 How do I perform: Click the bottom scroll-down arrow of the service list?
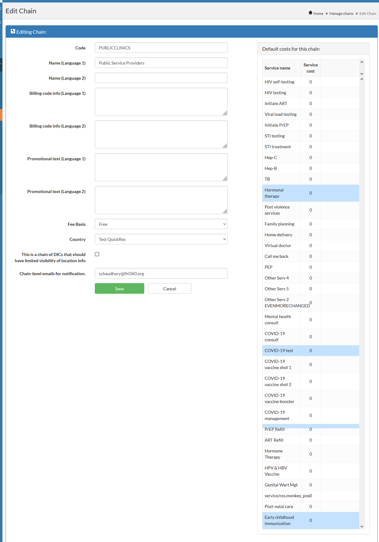(362, 527)
